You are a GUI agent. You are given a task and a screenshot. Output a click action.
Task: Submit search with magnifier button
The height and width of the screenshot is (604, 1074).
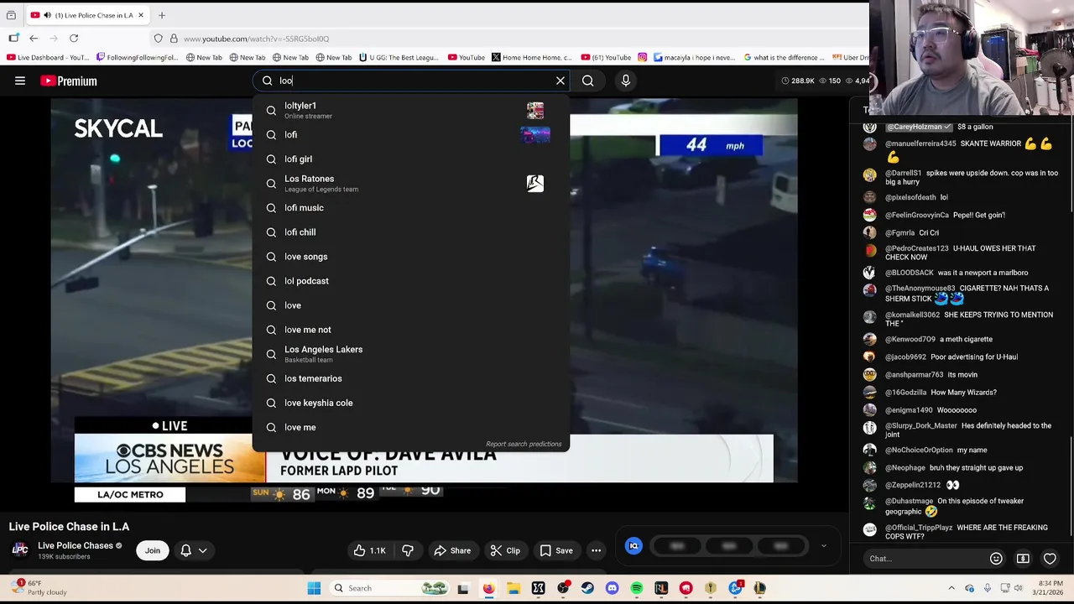pos(588,81)
